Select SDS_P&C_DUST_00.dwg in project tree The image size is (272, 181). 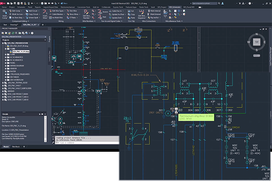pyautogui.click(x=19, y=47)
